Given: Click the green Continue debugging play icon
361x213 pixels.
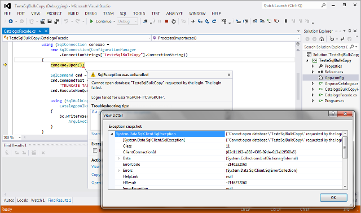Looking at the screenshot, I should click(x=91, y=21).
